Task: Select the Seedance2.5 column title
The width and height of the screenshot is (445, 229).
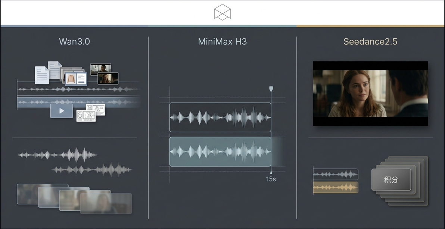Action: [x=370, y=42]
